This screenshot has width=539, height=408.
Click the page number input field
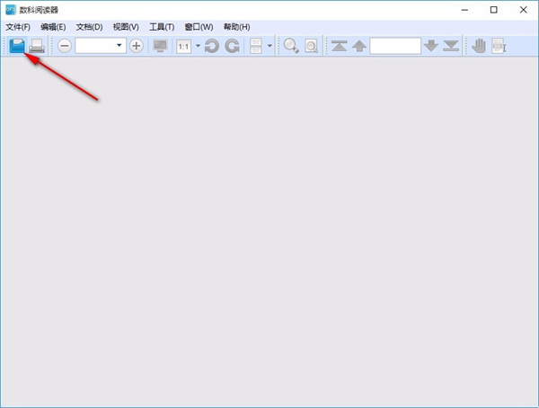[394, 46]
